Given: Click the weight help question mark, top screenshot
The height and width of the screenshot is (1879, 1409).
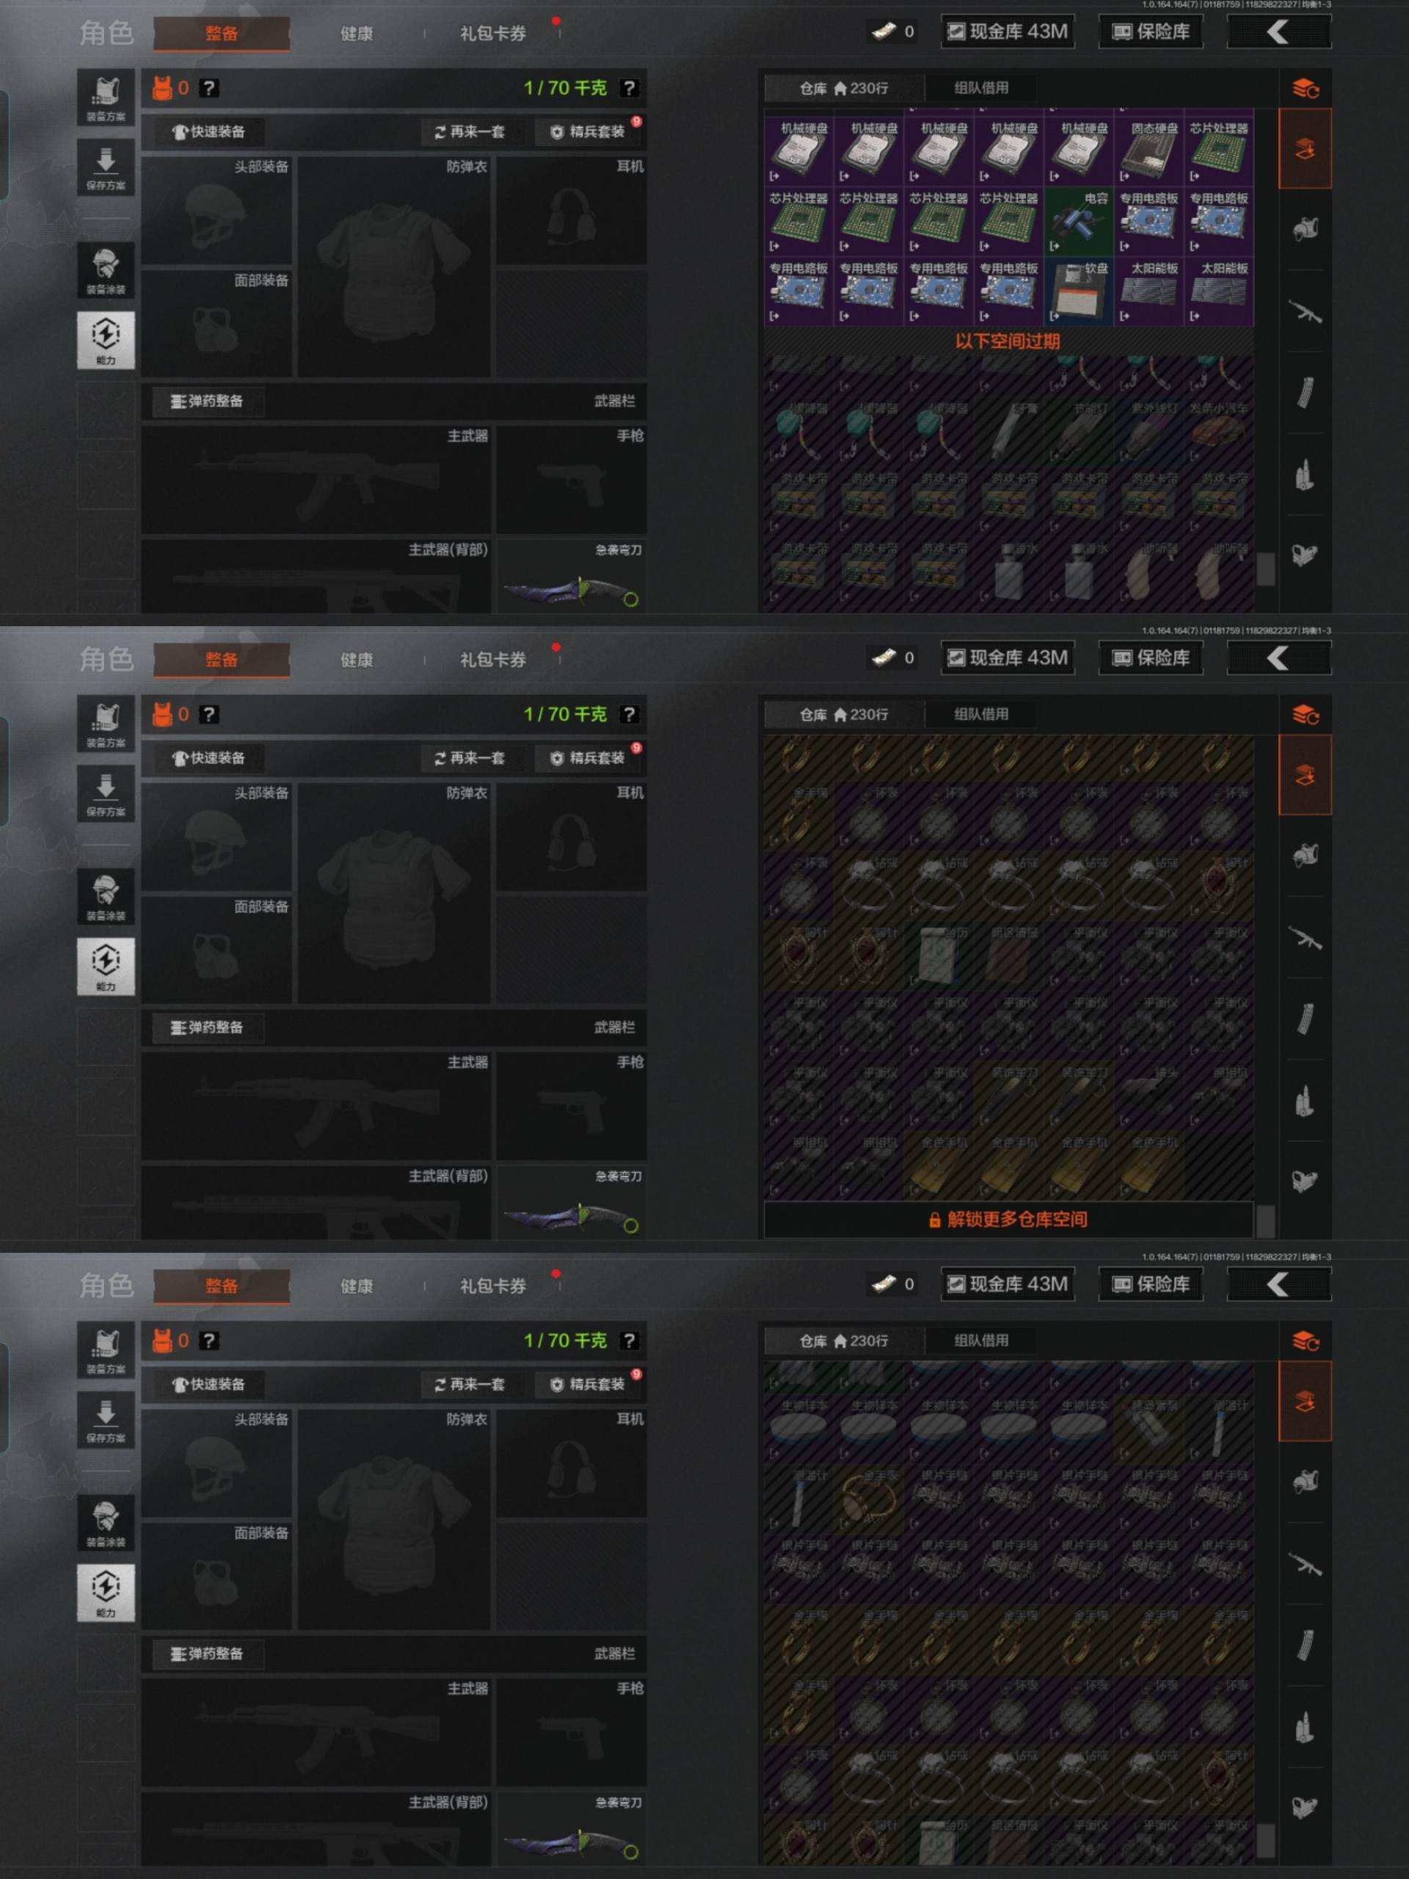Looking at the screenshot, I should (628, 87).
